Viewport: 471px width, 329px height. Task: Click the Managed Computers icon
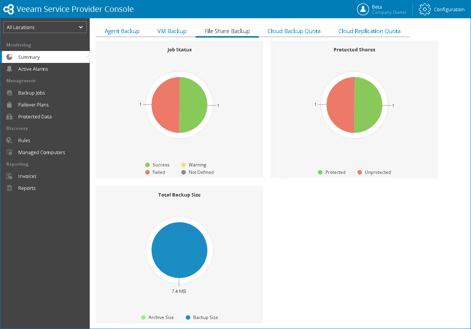(x=10, y=152)
